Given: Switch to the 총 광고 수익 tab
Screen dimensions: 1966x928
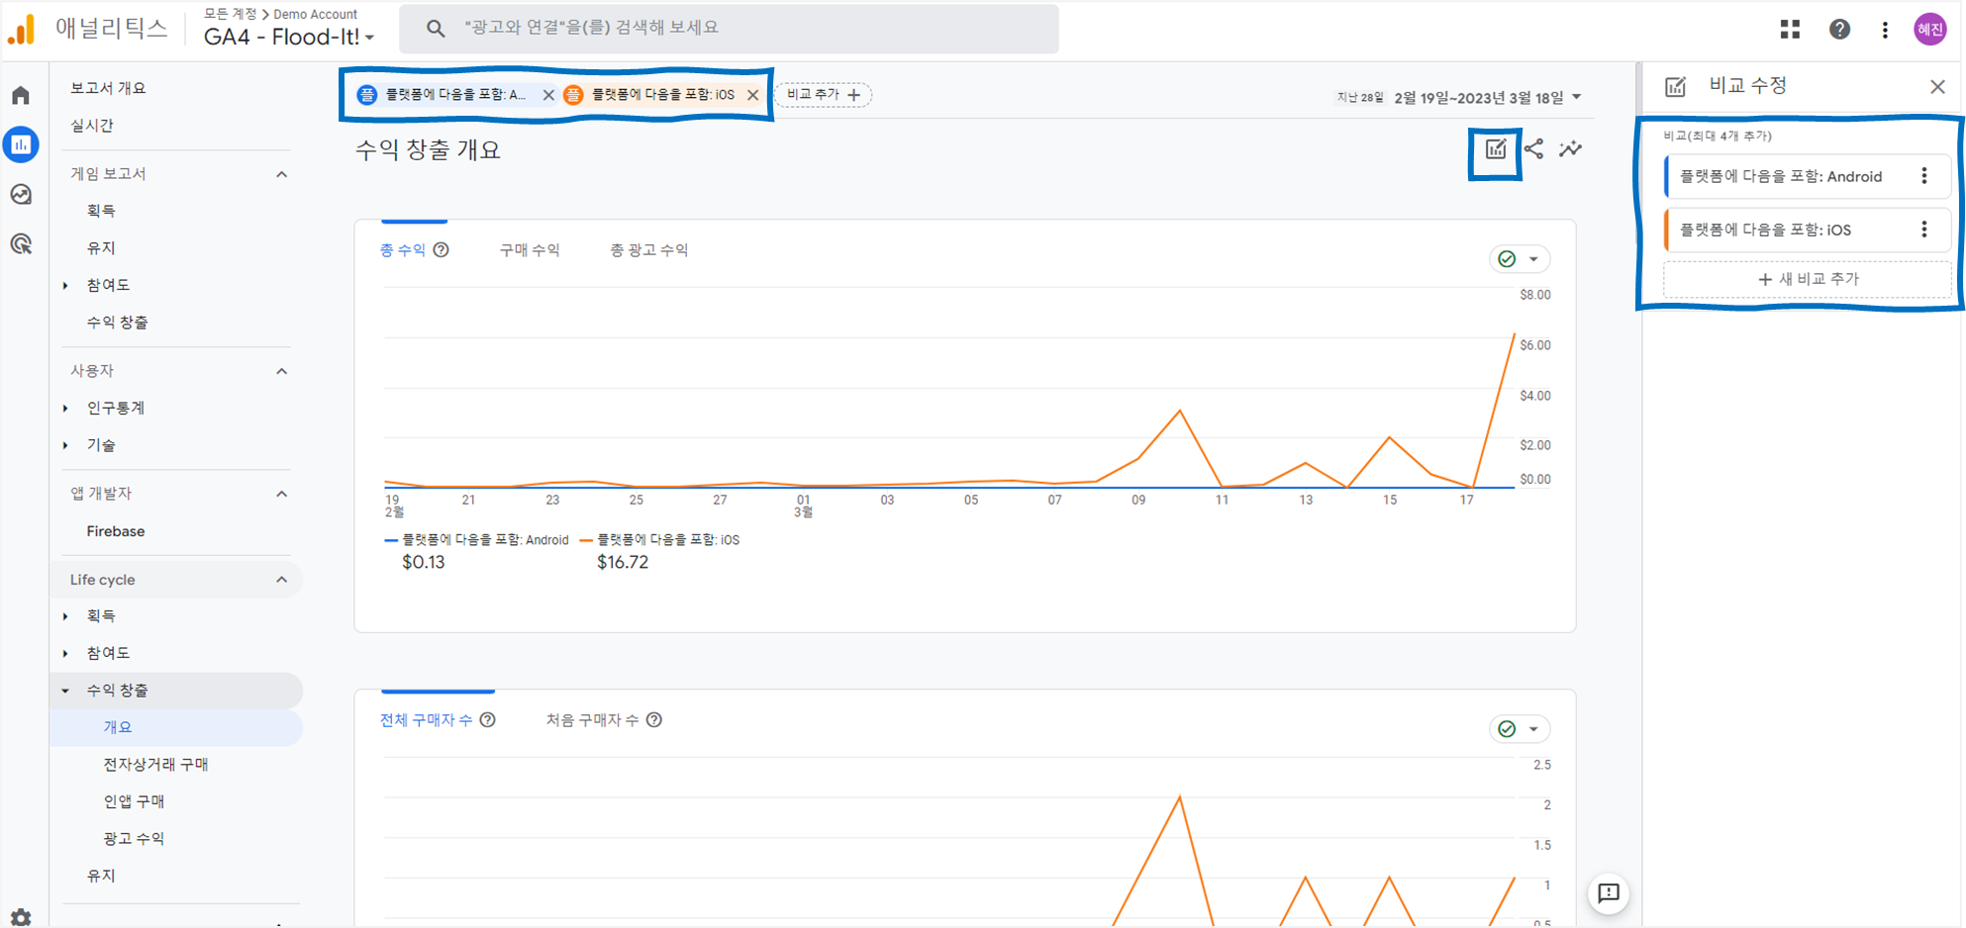Looking at the screenshot, I should (x=649, y=250).
